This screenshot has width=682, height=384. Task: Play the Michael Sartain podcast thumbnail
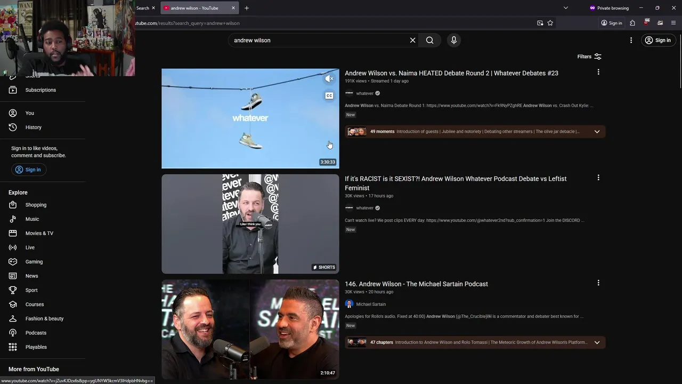click(250, 330)
